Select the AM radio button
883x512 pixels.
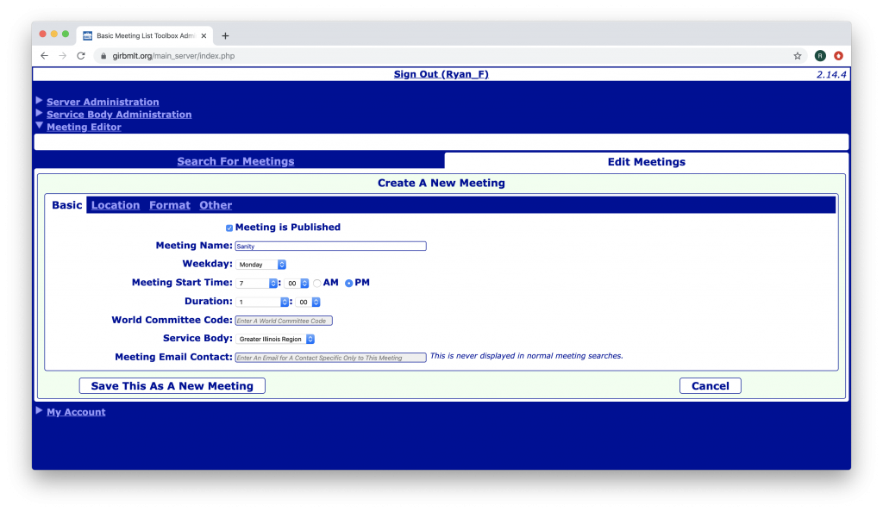(317, 283)
